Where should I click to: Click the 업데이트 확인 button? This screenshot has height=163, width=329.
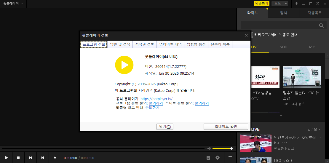(226, 127)
